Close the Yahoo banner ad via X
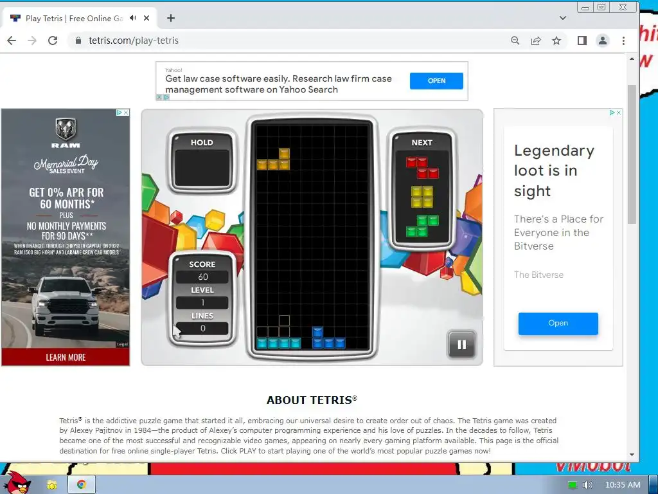The image size is (658, 494). (x=159, y=97)
